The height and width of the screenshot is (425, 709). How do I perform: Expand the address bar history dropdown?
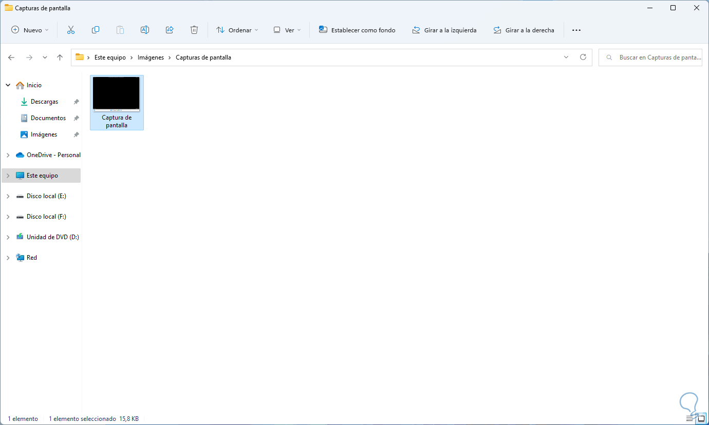(x=566, y=57)
